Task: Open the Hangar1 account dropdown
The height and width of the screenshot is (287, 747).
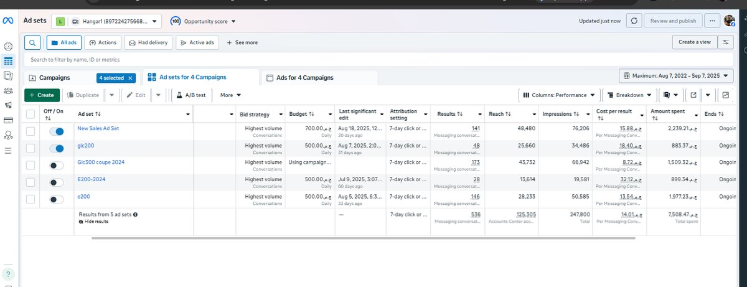Action: (106, 21)
